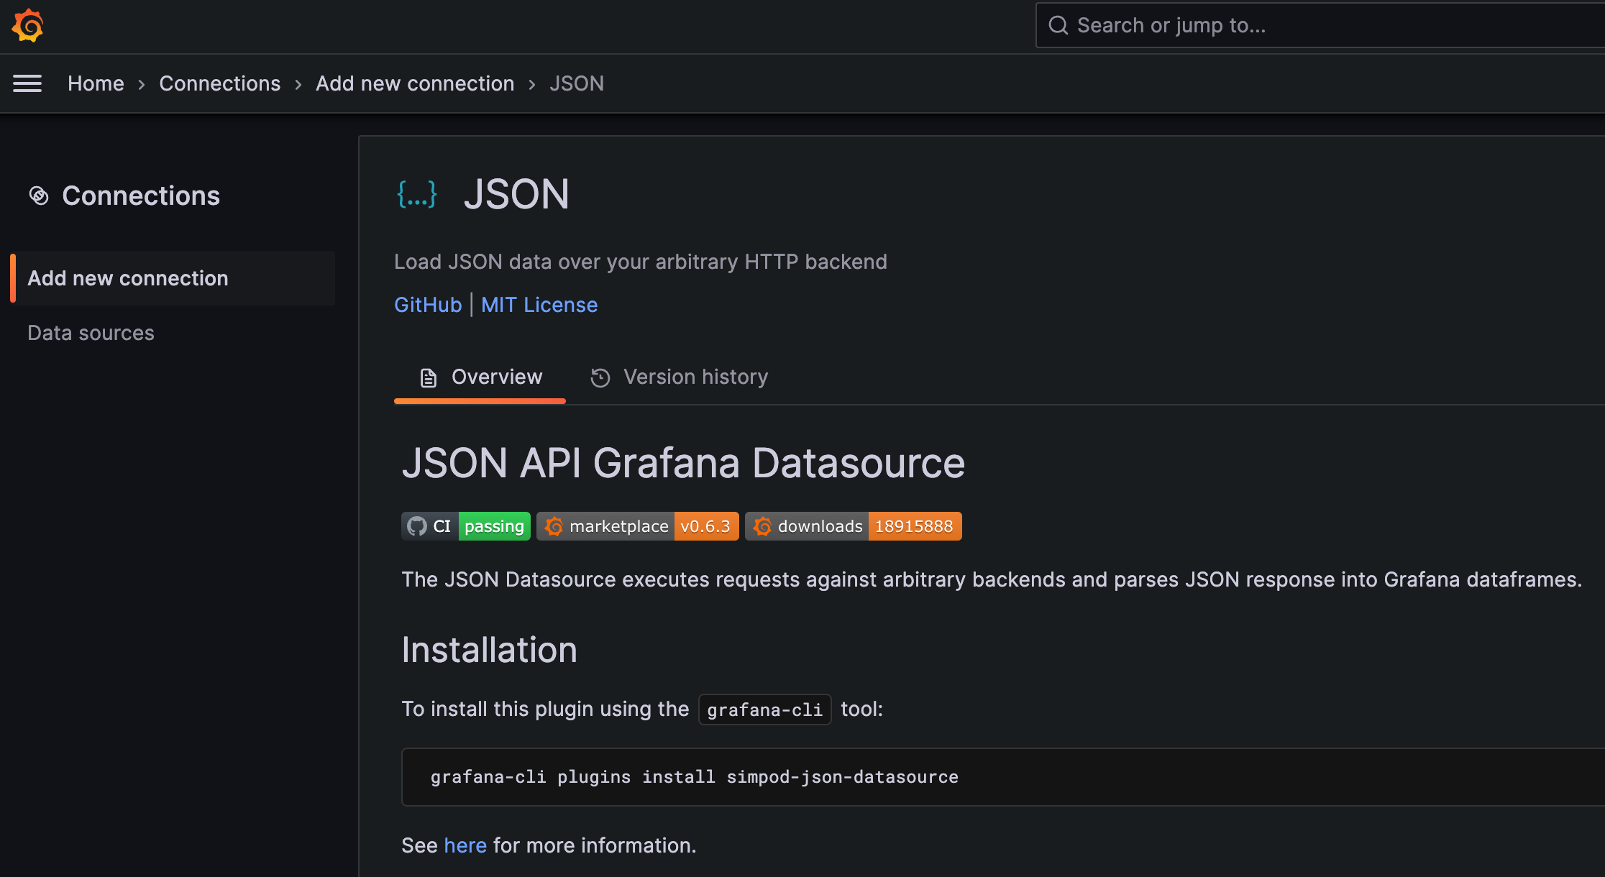Open the hamburger navigation menu
Viewport: 1605px width, 877px height.
coord(27,83)
